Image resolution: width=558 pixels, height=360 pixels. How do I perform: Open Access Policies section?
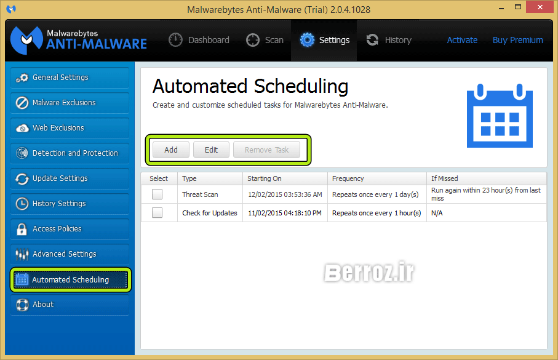[70, 229]
